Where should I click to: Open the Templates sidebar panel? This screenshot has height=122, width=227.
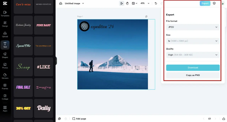click(5, 14)
